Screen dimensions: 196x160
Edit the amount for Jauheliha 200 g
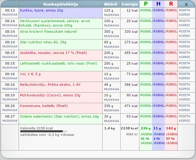pyautogui.click(x=111, y=57)
